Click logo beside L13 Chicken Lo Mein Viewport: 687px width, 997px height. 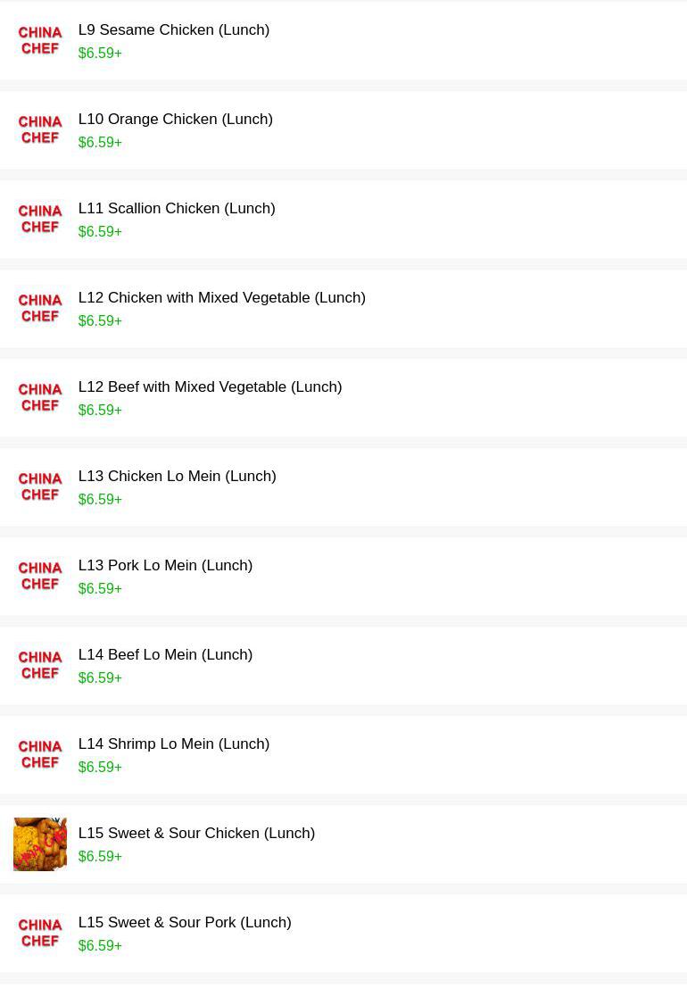pyautogui.click(x=40, y=487)
